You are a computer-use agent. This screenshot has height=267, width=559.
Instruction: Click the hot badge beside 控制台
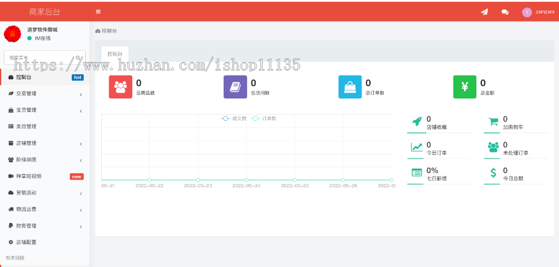coord(78,77)
